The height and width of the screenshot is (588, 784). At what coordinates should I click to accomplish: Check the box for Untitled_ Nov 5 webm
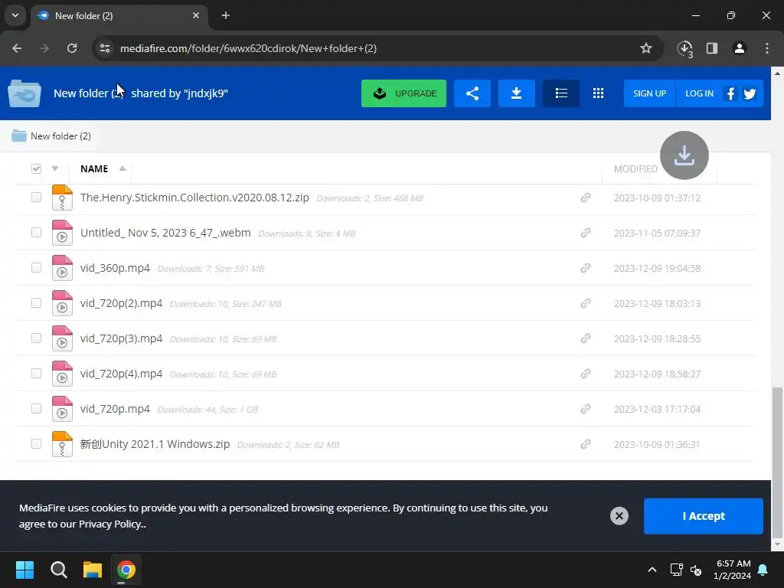(36, 233)
